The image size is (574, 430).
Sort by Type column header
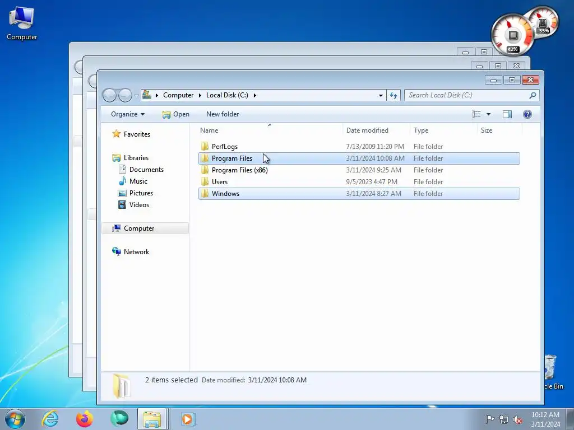click(444, 130)
